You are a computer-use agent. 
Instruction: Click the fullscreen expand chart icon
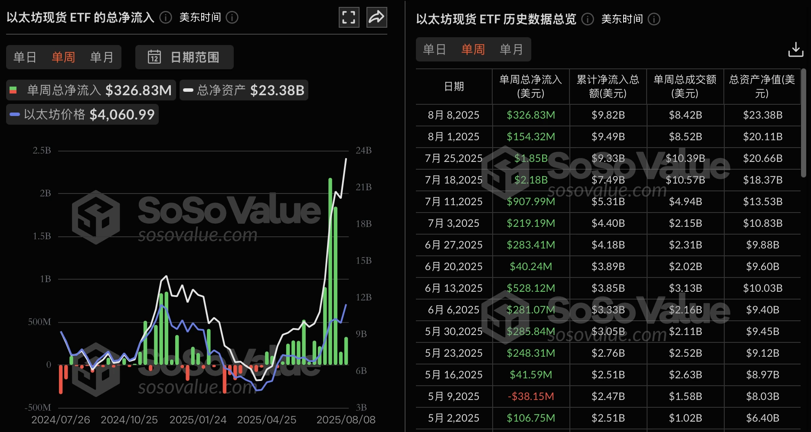click(349, 18)
